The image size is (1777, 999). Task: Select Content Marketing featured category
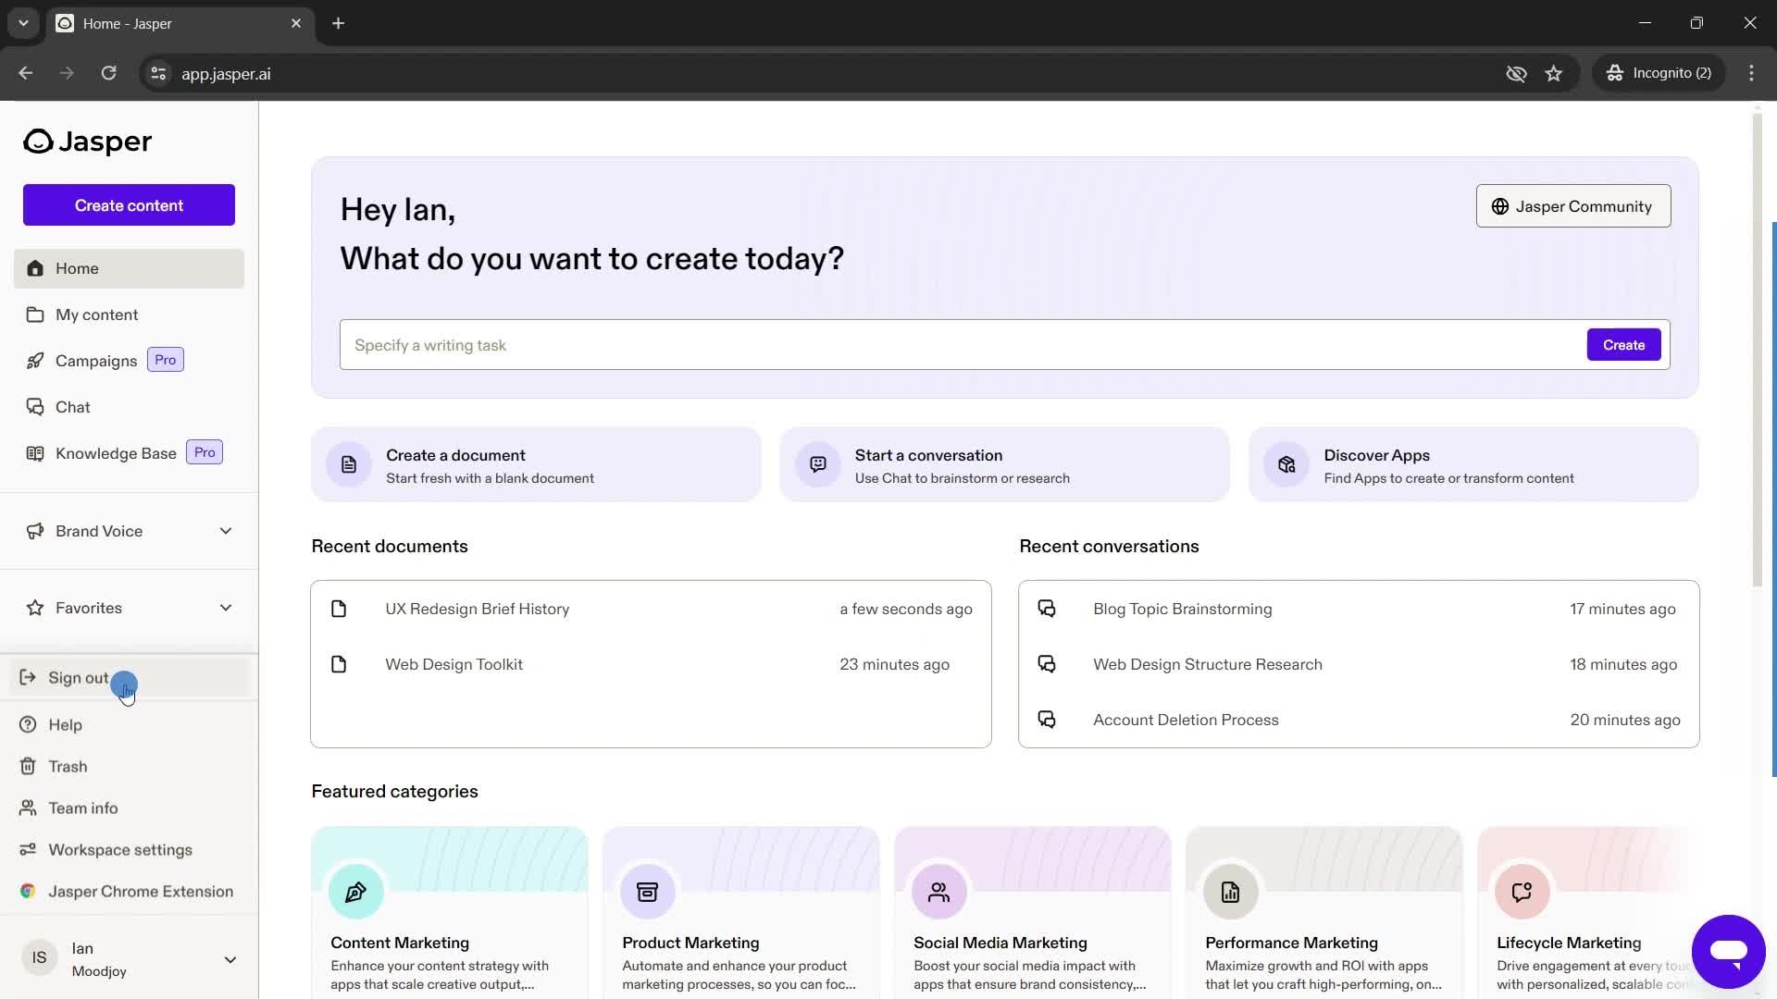[x=448, y=911]
